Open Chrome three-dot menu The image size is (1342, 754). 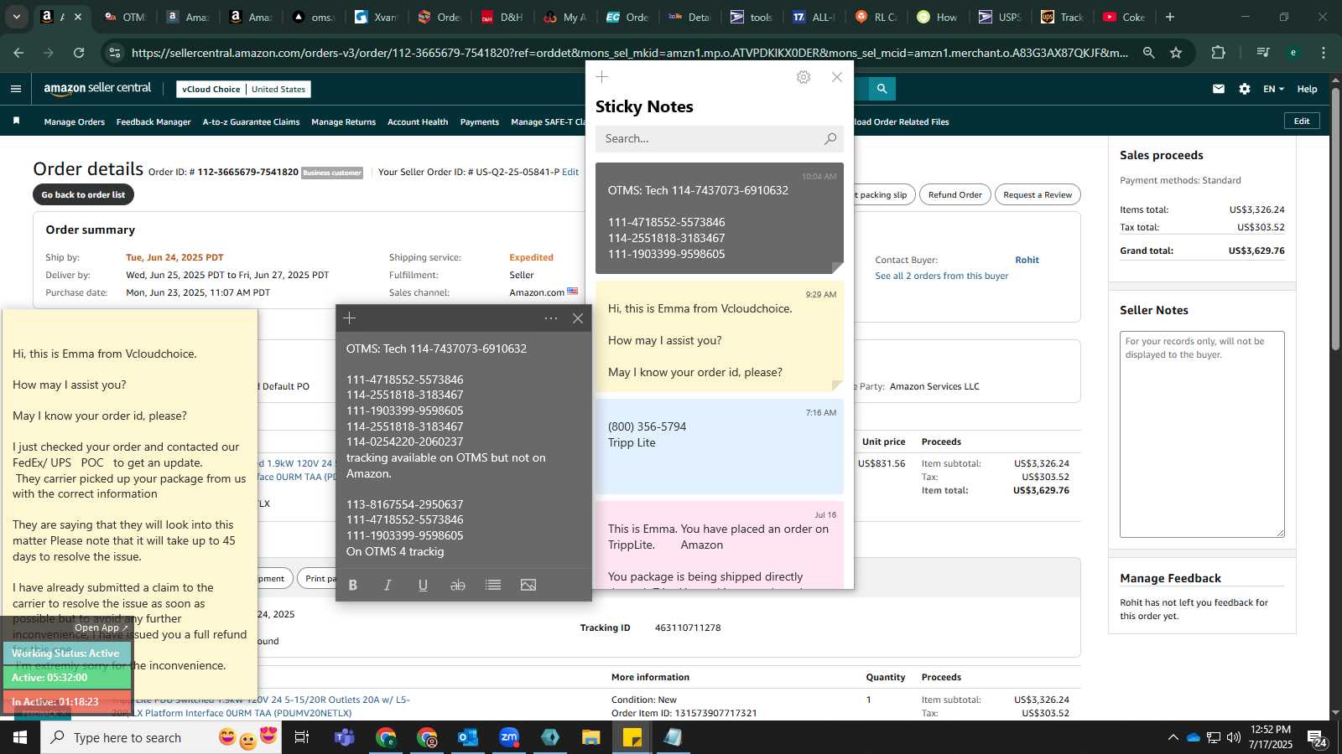click(1324, 53)
